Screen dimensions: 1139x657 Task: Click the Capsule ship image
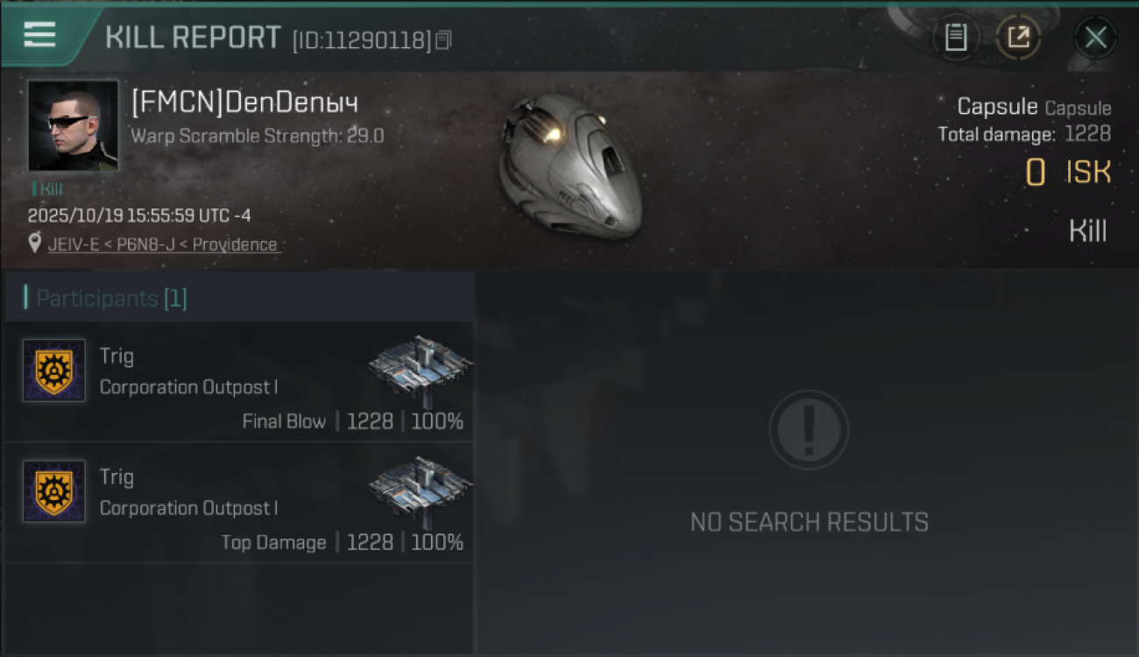(568, 165)
